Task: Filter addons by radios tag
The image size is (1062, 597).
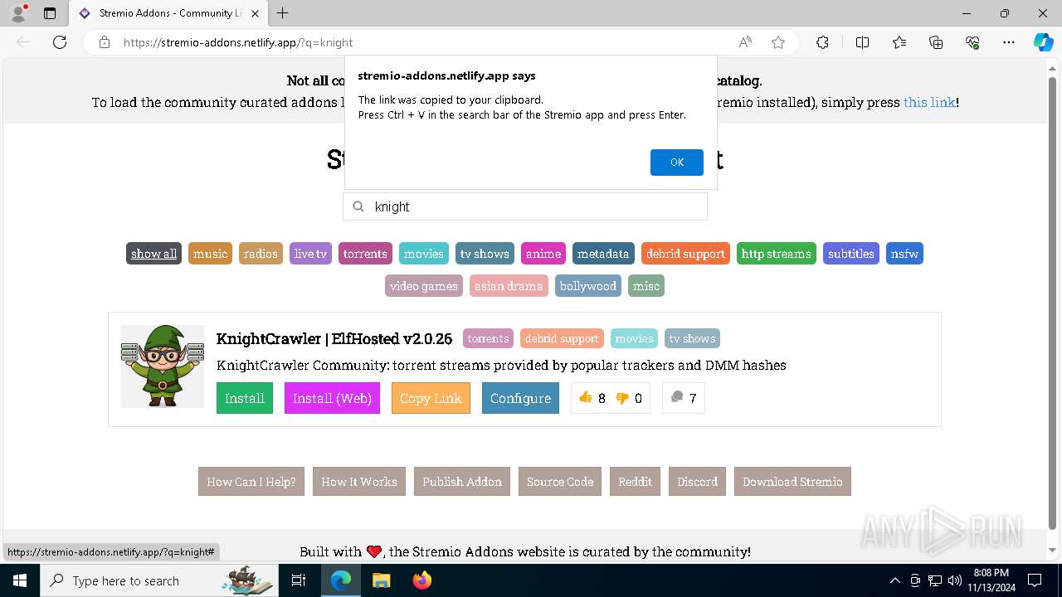Action: pos(261,254)
